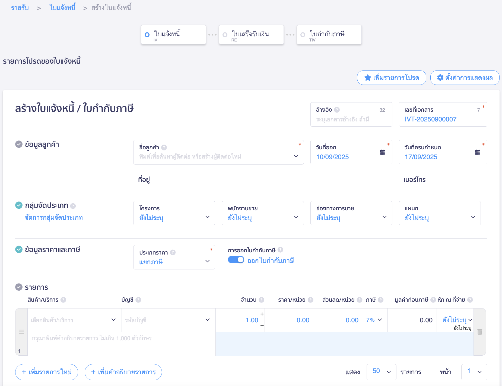Open calendar icon for วันที่ครบกำหนด
502x386 pixels.
pyautogui.click(x=478, y=152)
